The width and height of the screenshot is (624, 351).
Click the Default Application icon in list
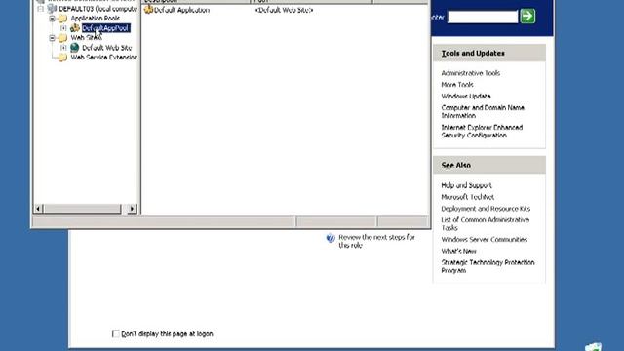click(x=148, y=10)
